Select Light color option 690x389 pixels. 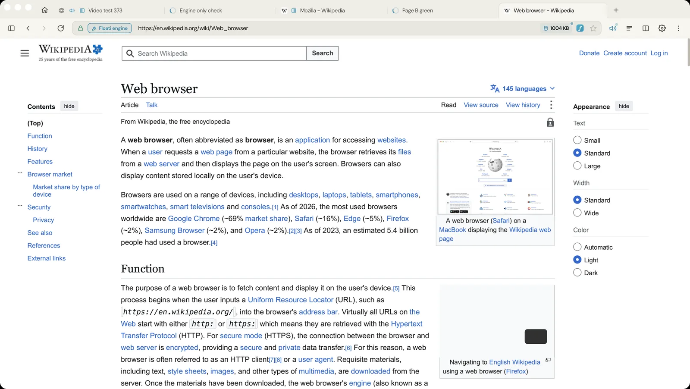click(577, 260)
